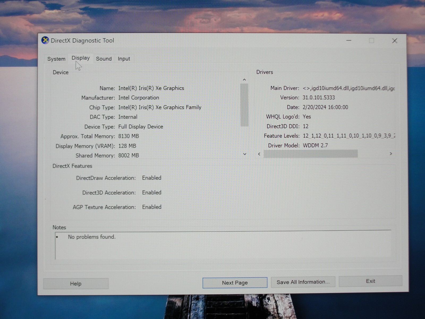The image size is (425, 319).
Task: Click the WHQL Logo'd value 'Yes'
Action: [x=307, y=117]
